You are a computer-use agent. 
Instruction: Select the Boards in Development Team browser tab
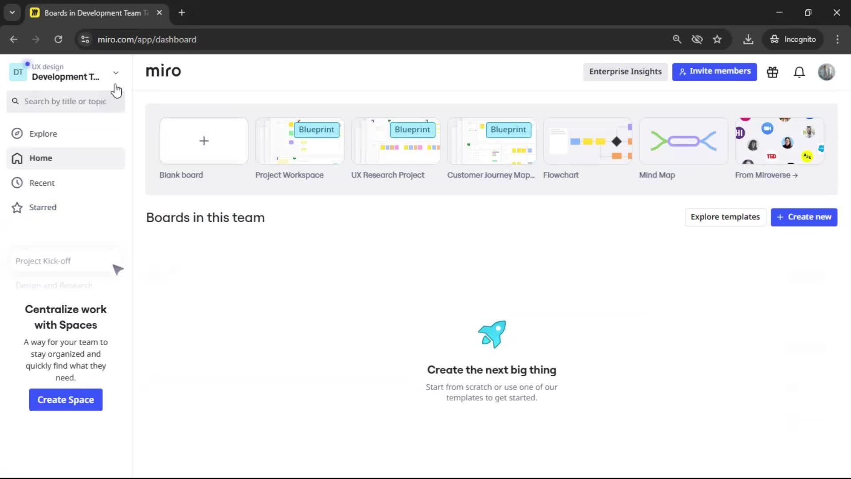[x=96, y=13]
